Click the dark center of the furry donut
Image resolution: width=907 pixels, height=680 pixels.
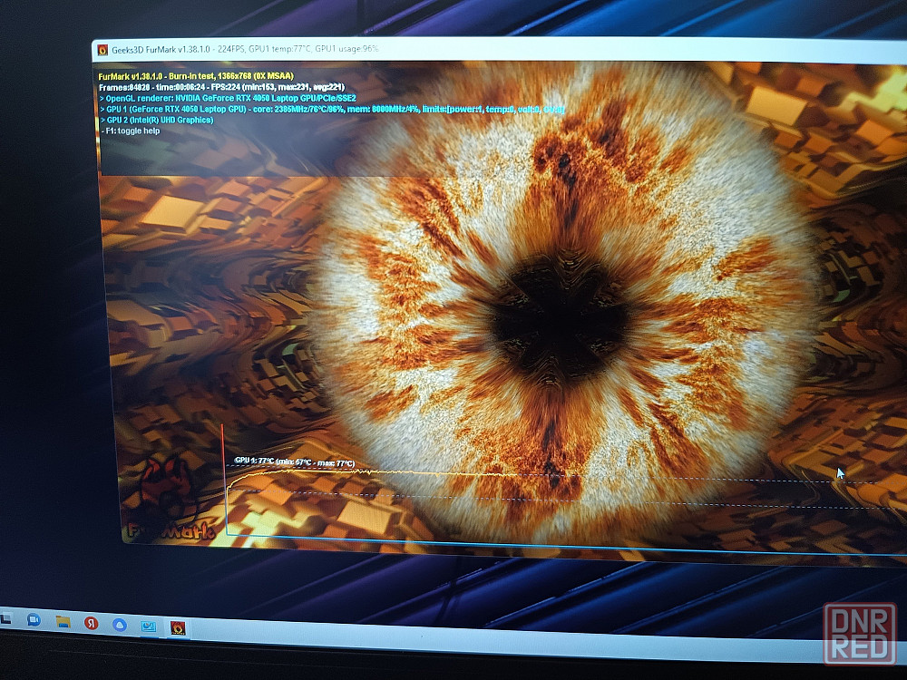559,318
